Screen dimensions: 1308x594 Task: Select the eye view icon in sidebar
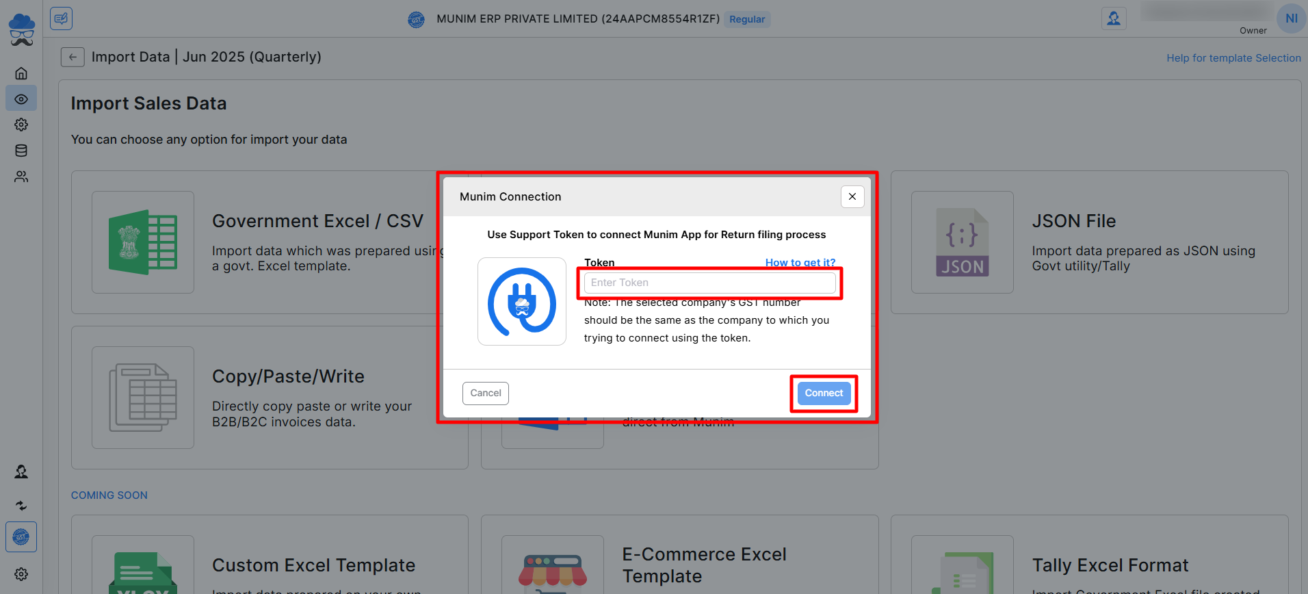(21, 99)
